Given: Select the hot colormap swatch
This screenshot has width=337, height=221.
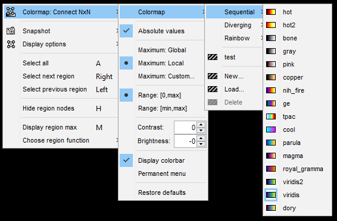Looking at the screenshot, I should coord(271,12).
